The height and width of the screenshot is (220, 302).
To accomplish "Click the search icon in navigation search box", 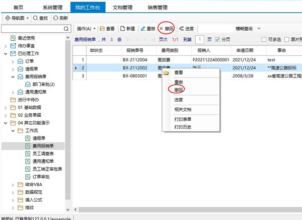I will point(67,29).
